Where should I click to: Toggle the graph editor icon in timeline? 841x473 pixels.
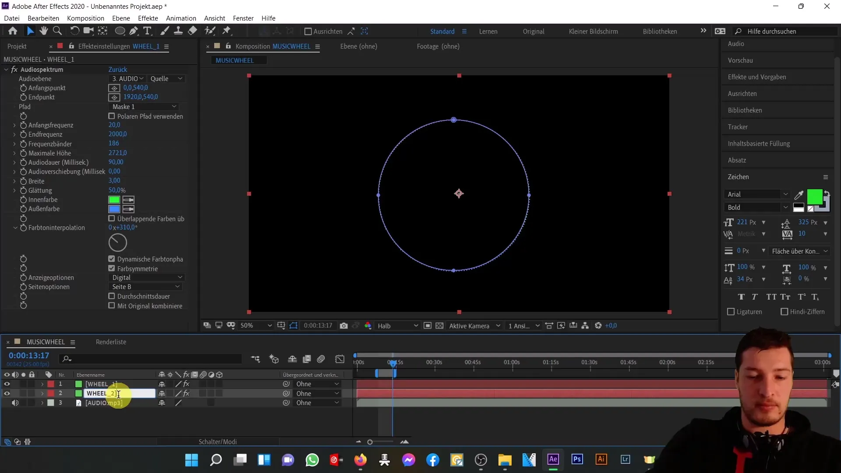click(x=340, y=359)
